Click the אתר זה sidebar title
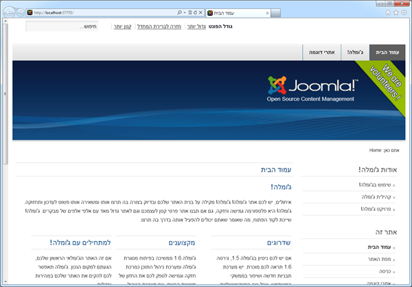 386,232
